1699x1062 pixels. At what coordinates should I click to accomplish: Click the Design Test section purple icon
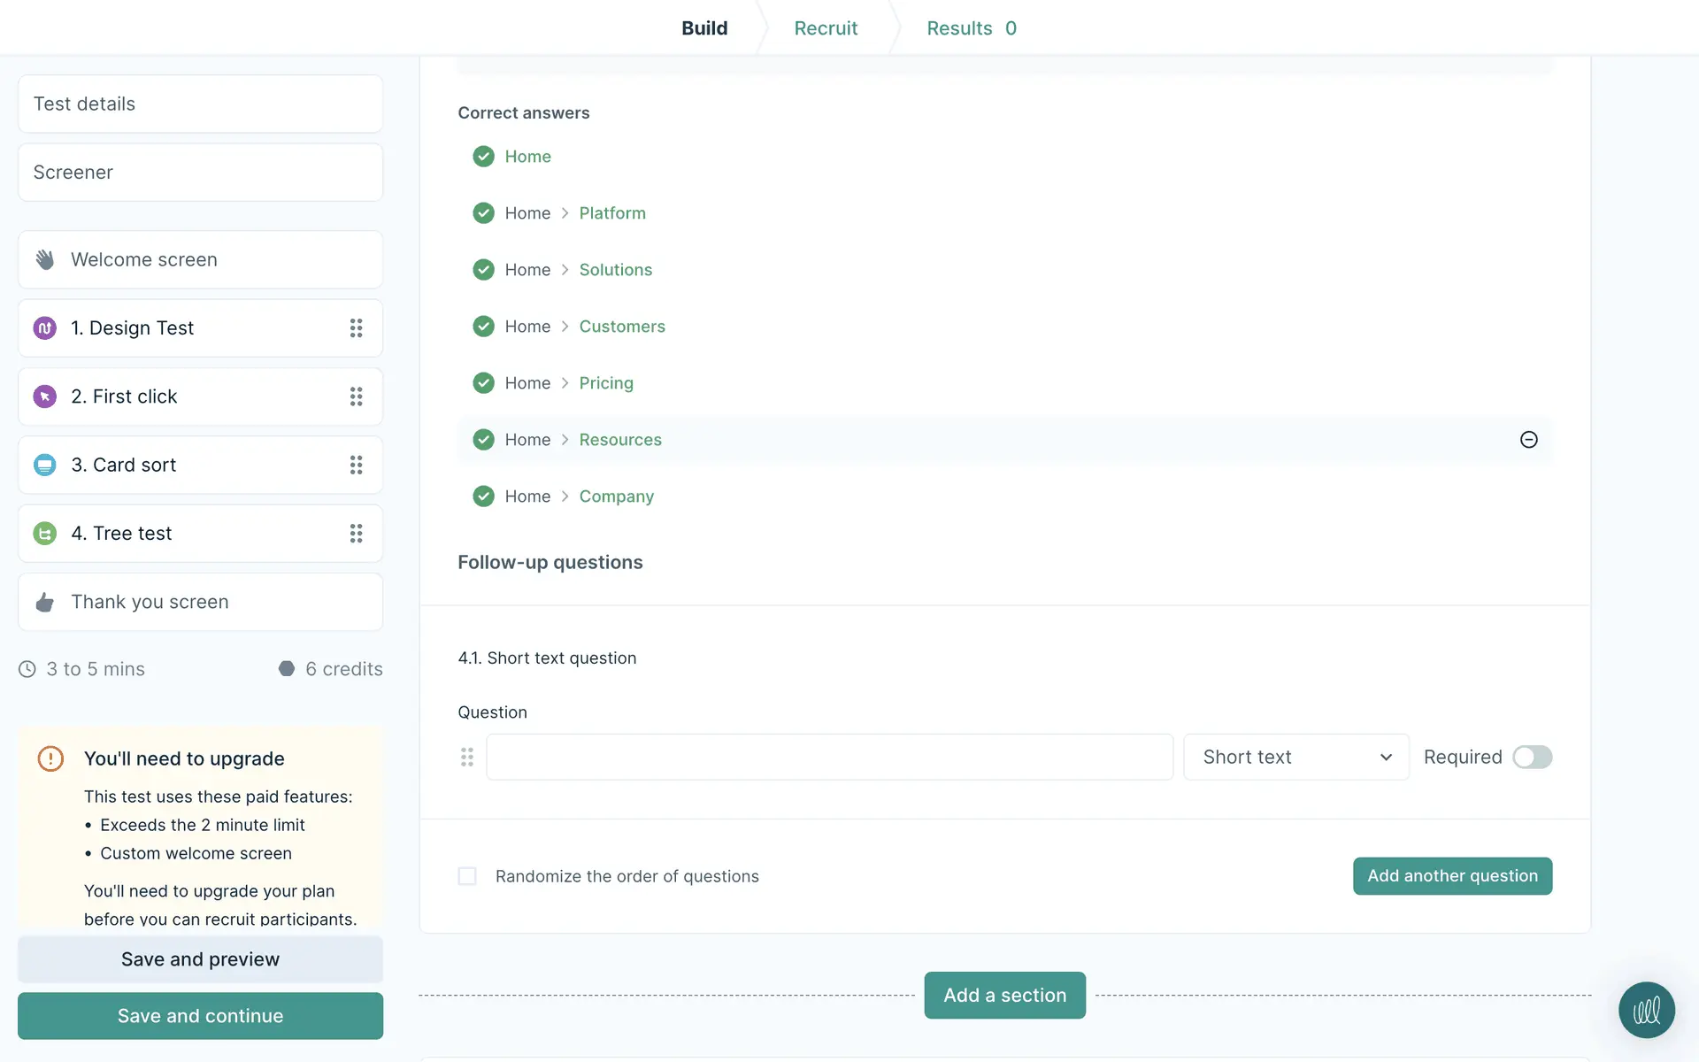point(45,328)
